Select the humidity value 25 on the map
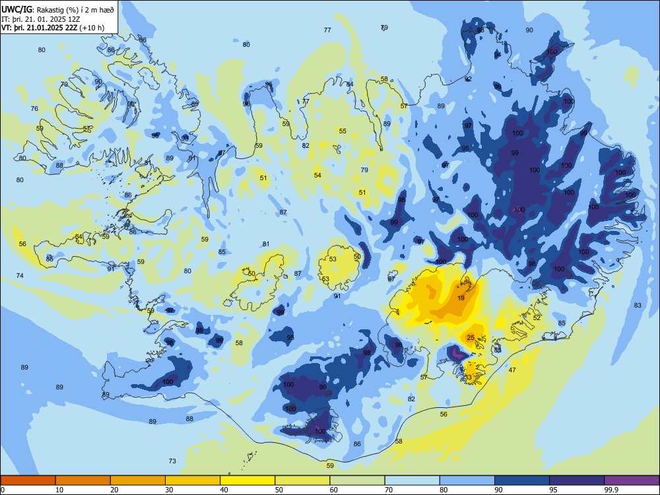 tap(471, 337)
